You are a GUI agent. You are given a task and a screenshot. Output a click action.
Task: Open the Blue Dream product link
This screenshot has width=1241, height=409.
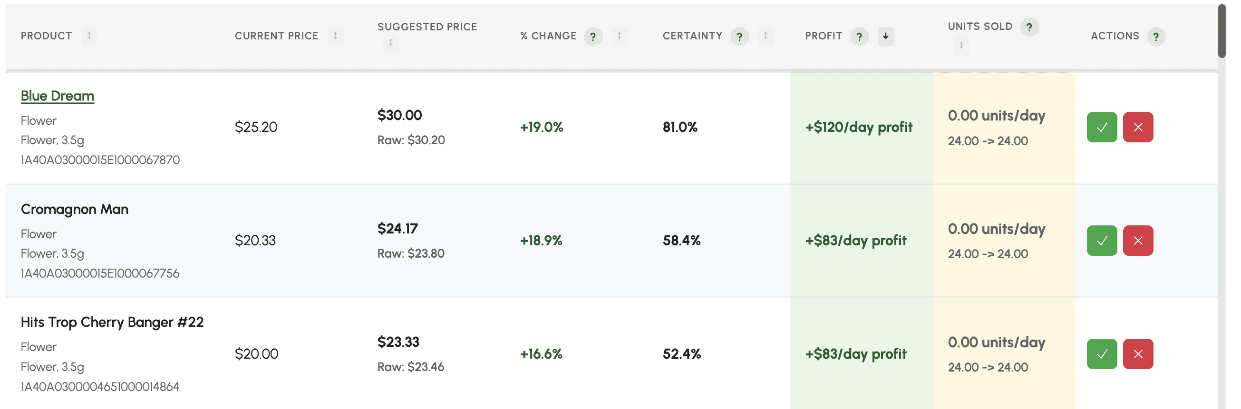point(58,96)
